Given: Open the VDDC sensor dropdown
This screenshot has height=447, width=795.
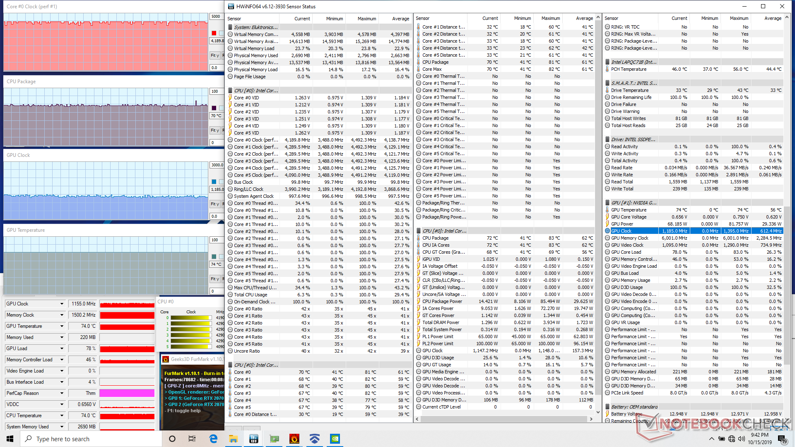Looking at the screenshot, I should point(62,404).
